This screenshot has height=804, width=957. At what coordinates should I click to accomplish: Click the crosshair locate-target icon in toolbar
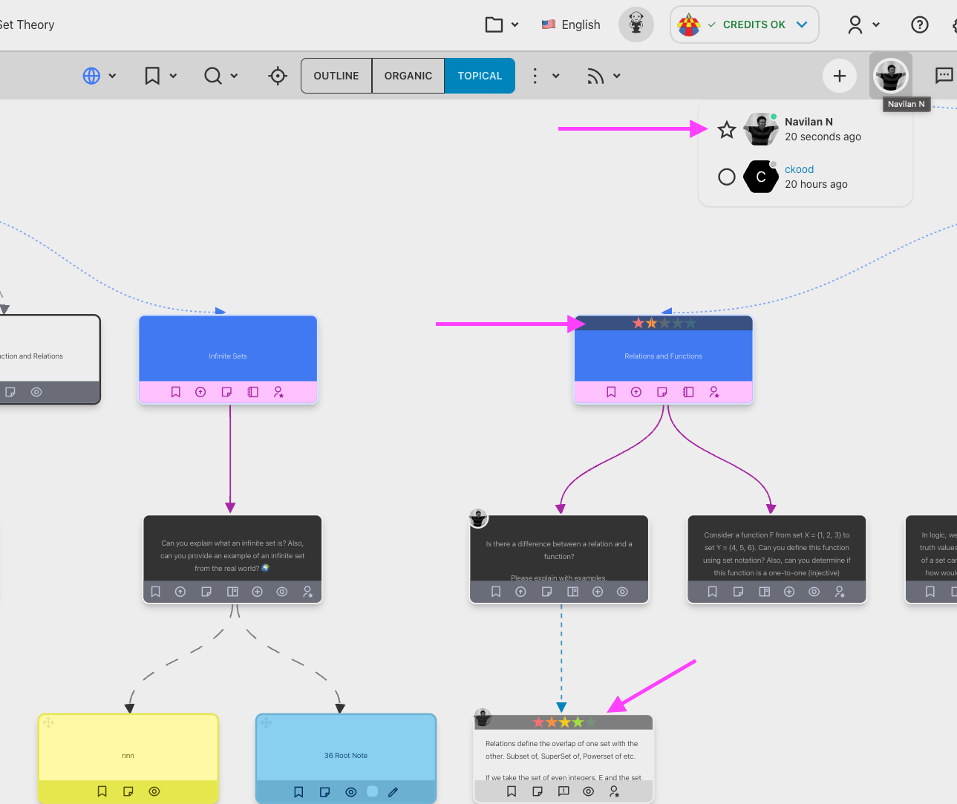coord(278,76)
